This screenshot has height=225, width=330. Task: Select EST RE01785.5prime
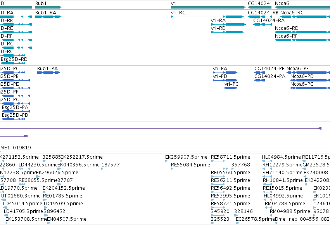click(62, 196)
